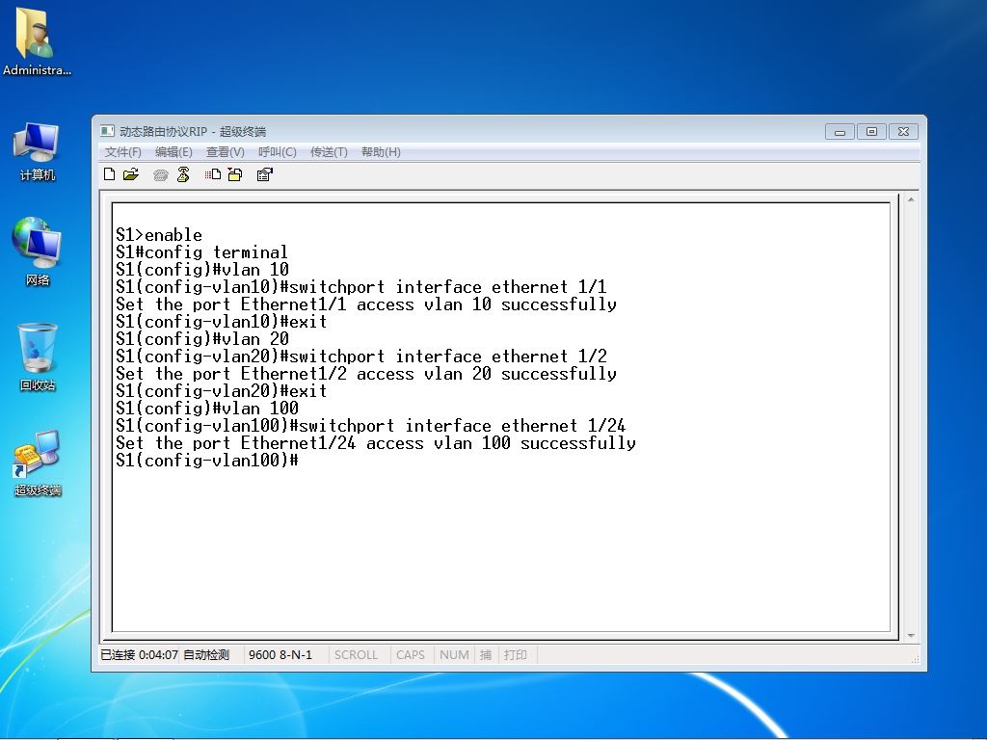Click the 'S1(config-vlan20)#exit' line
Viewport: 987px width, 740px height.
tap(221, 391)
